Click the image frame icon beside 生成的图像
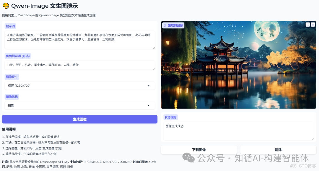The width and height of the screenshot is (319, 171). point(164,25)
